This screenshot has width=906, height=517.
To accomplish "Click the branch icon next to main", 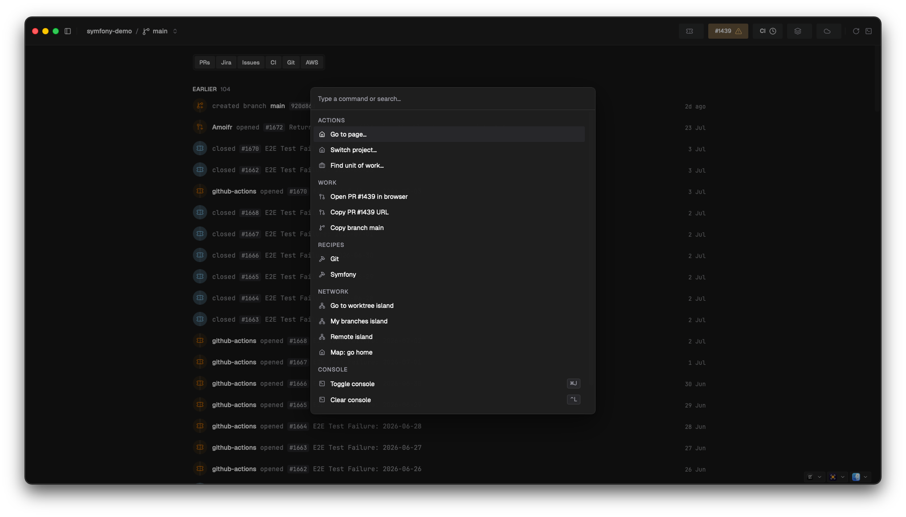I will 146,31.
